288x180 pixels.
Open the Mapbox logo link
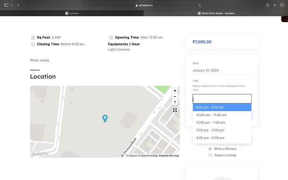(x=40, y=154)
